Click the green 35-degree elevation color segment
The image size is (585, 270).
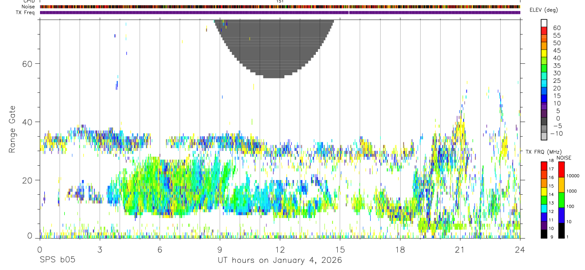(x=544, y=69)
